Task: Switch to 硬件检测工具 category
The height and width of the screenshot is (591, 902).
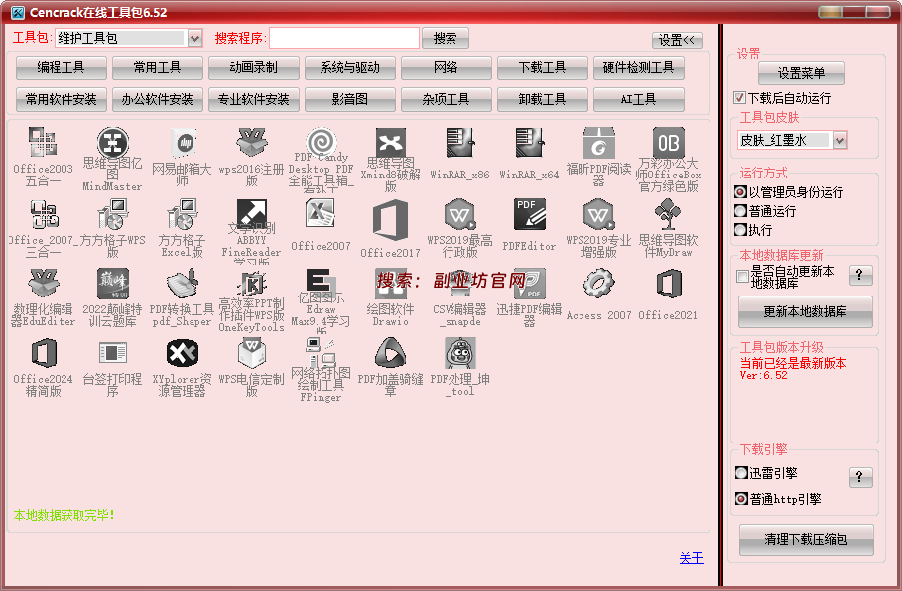Action: (x=638, y=67)
